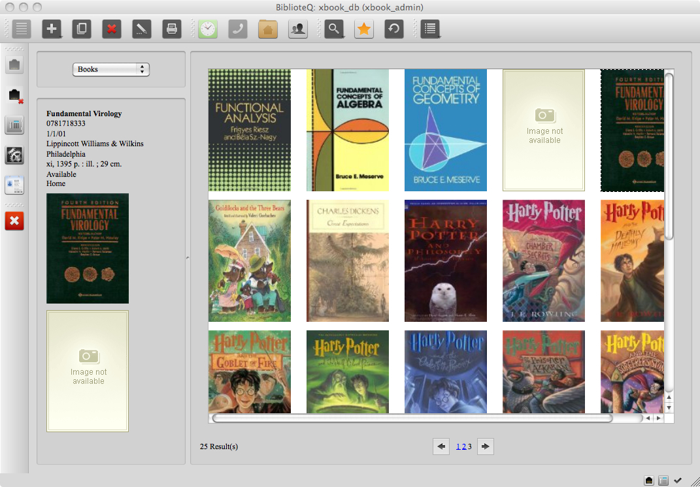
Task: Select the Goldilocks and the Three Bears cover
Action: click(250, 260)
